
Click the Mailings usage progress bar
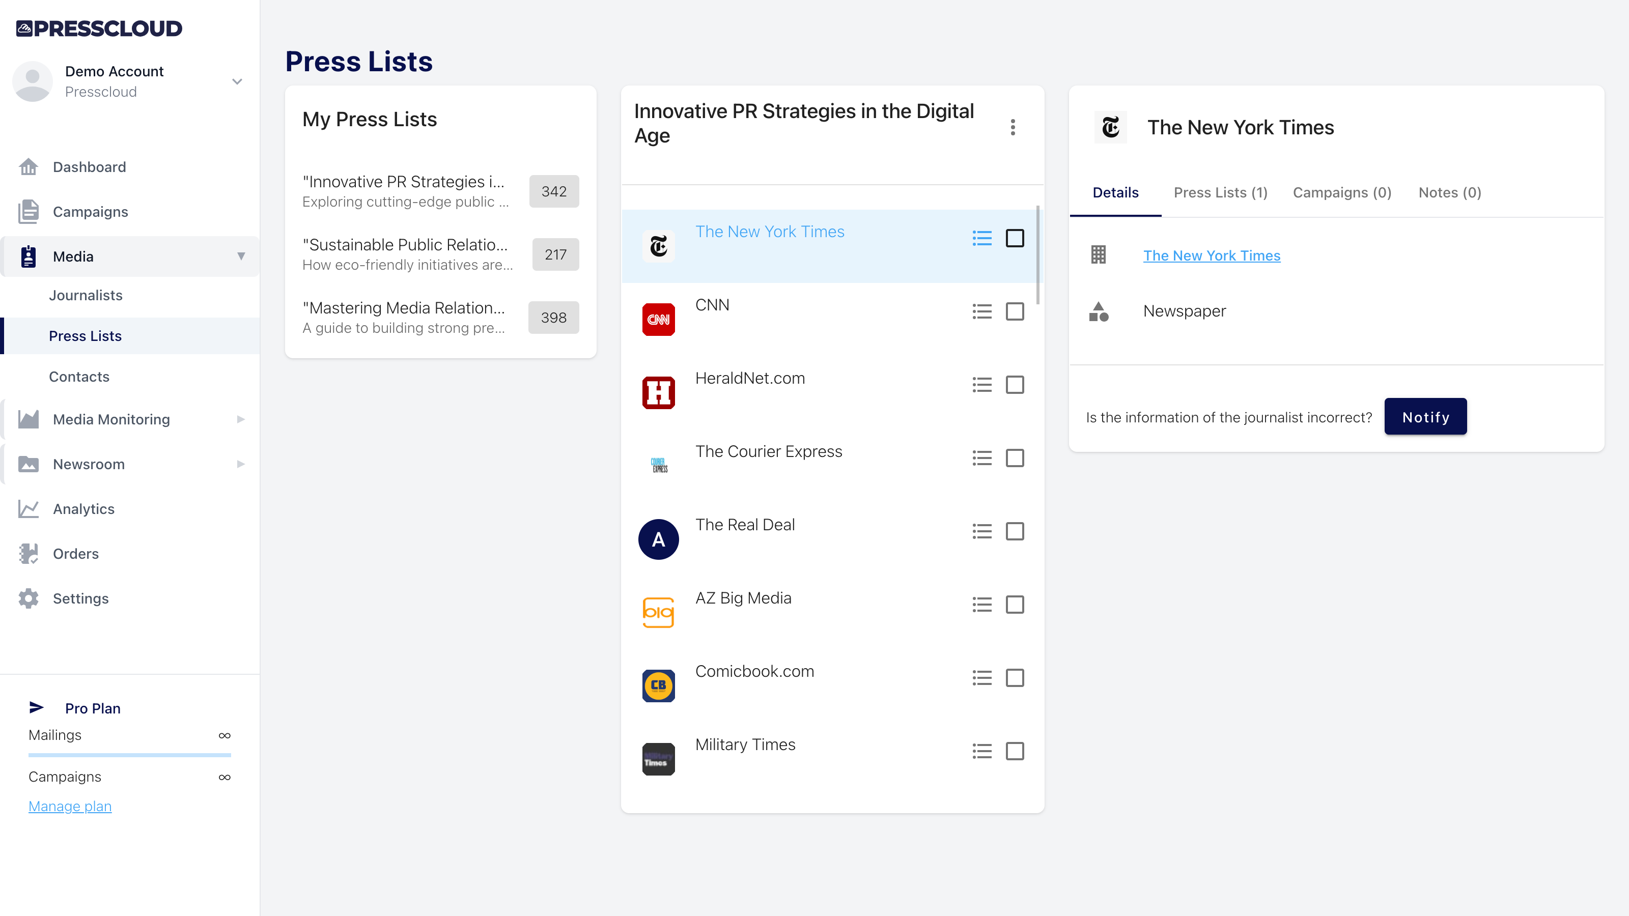click(x=130, y=754)
